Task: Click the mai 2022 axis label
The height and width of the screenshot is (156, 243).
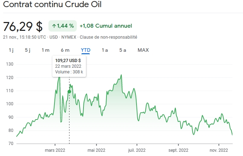Action: click(96, 150)
